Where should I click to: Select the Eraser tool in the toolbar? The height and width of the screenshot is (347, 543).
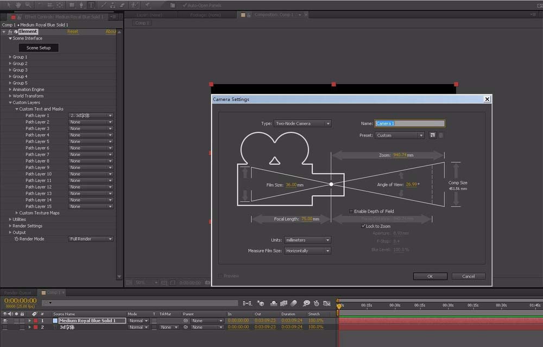pos(122,5)
